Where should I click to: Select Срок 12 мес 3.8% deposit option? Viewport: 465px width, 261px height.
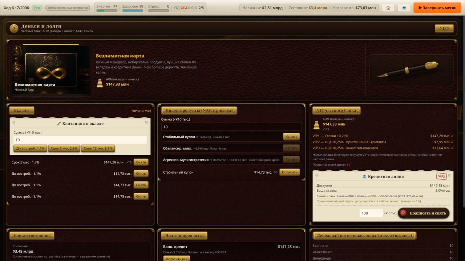pyautogui.click(x=98, y=148)
